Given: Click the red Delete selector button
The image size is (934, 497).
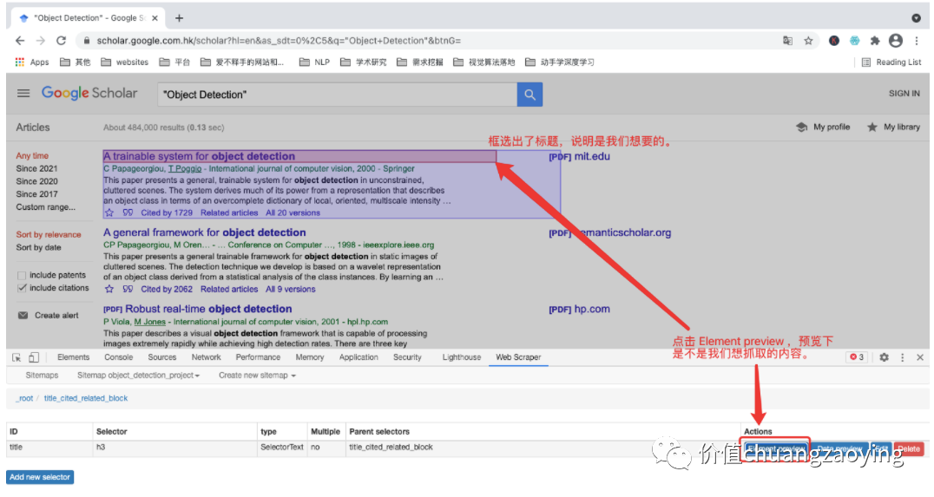Looking at the screenshot, I should click(x=909, y=448).
